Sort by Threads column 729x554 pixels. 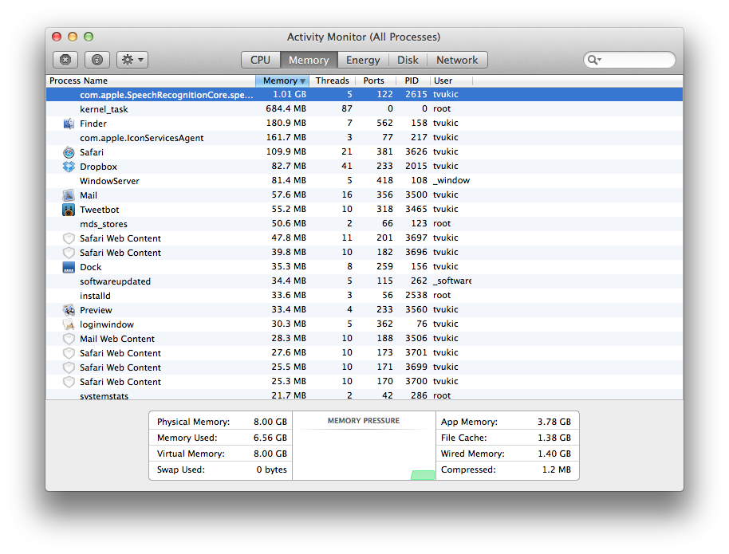coord(333,81)
